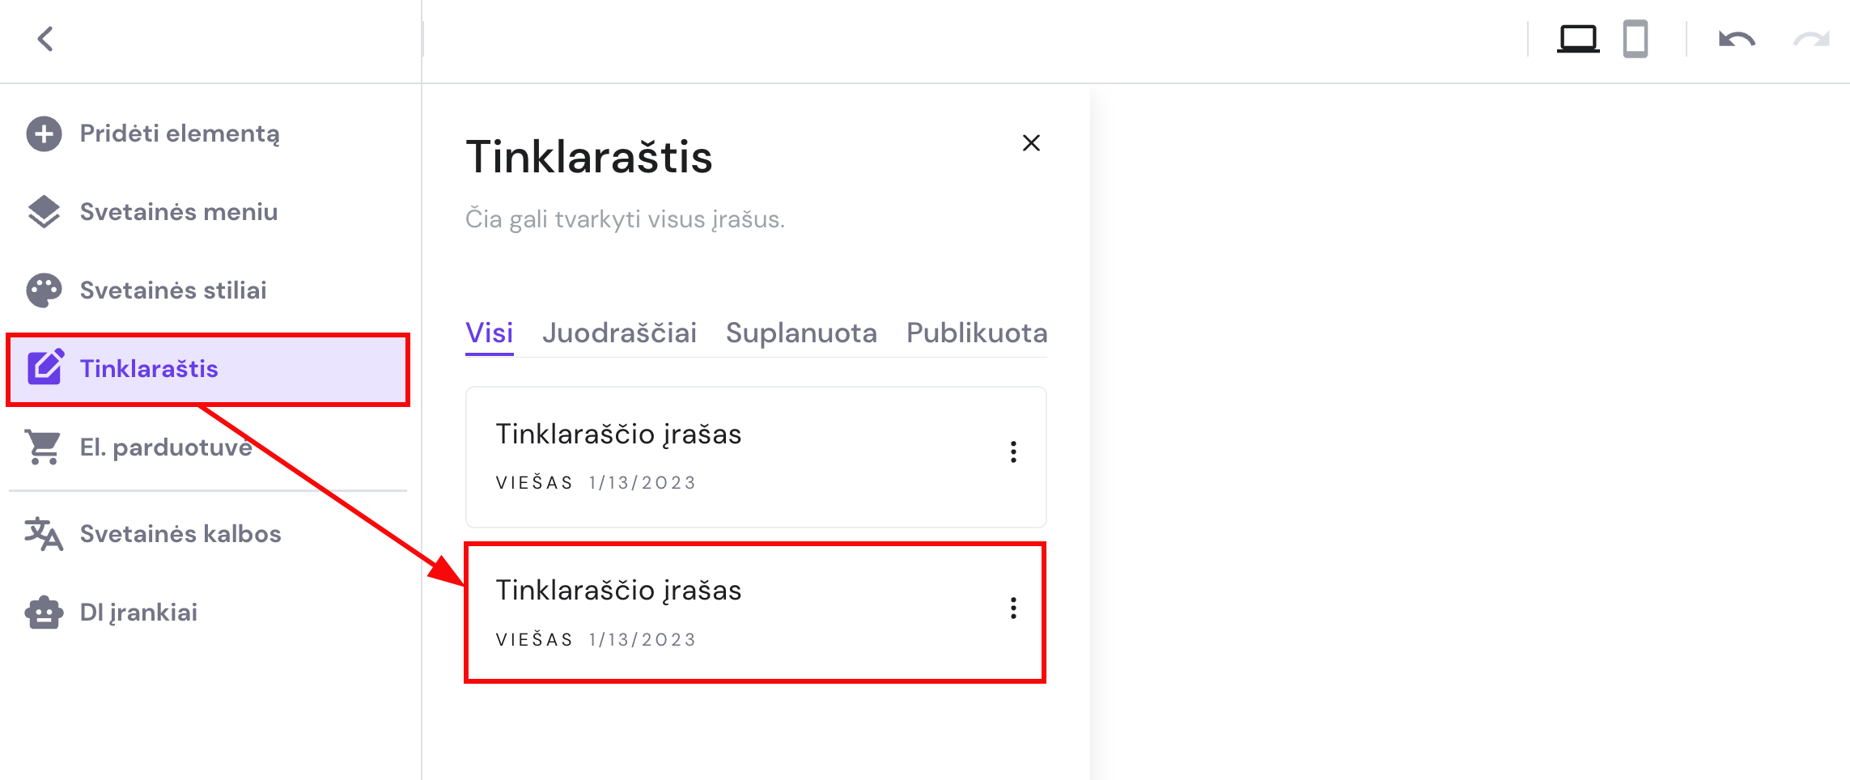
Task: Open the first Tinklaraščio įrašas post
Action: 618,435
